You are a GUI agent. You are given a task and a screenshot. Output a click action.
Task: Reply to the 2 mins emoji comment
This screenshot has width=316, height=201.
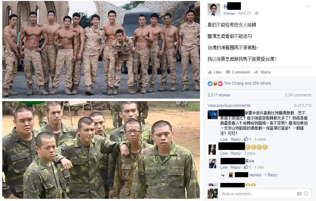click(x=235, y=153)
